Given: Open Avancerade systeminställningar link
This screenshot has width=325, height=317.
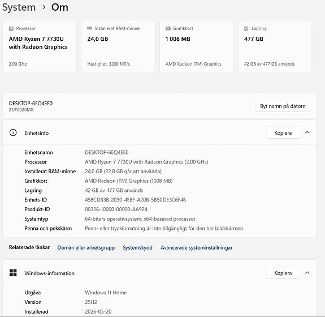Looking at the screenshot, I should pos(197,248).
